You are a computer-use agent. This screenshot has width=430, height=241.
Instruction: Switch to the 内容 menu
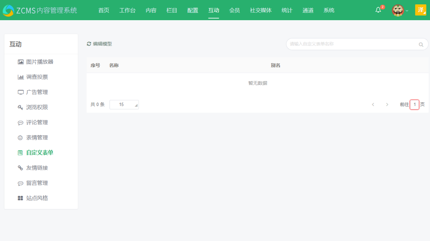pyautogui.click(x=151, y=10)
